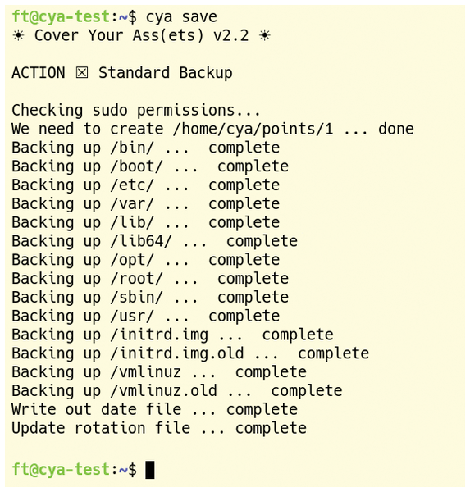Click the word 'done' after points/1
The image size is (470, 492).
point(396,130)
